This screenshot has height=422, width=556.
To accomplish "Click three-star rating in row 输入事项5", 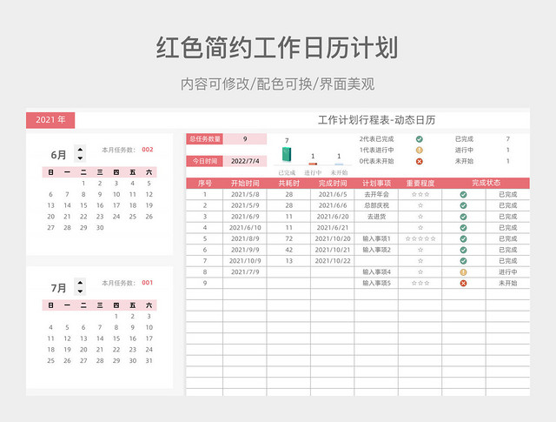I will (420, 283).
